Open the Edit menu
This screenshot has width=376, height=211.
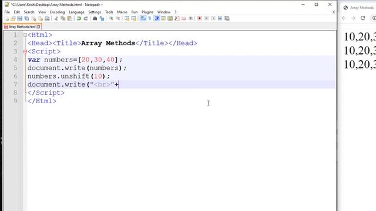point(17,12)
